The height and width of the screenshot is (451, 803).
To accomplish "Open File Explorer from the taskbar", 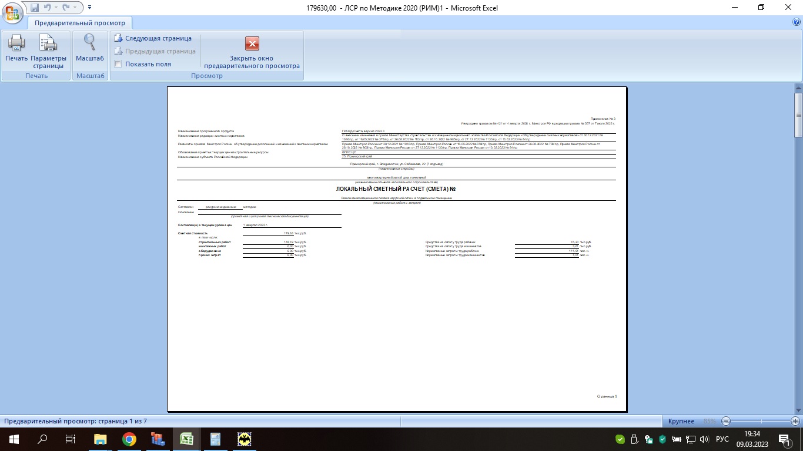I will (101, 439).
